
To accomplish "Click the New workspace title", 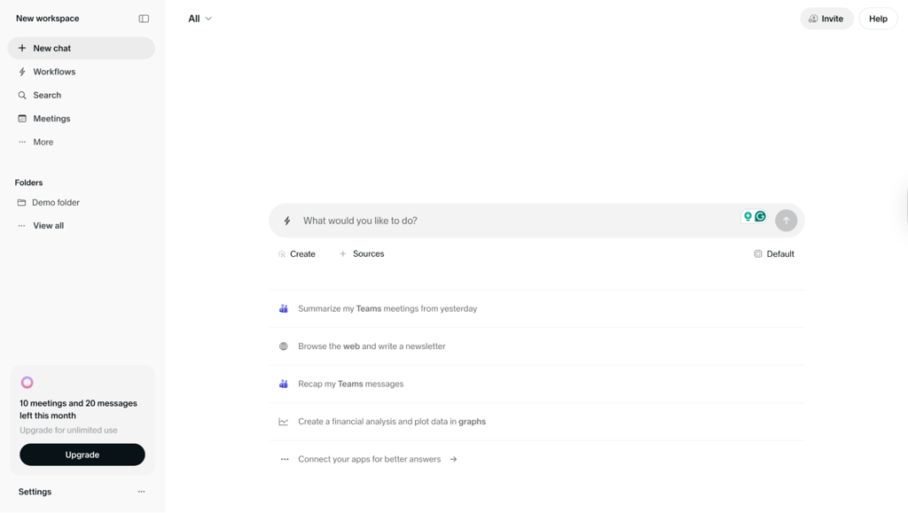I will click(x=48, y=19).
